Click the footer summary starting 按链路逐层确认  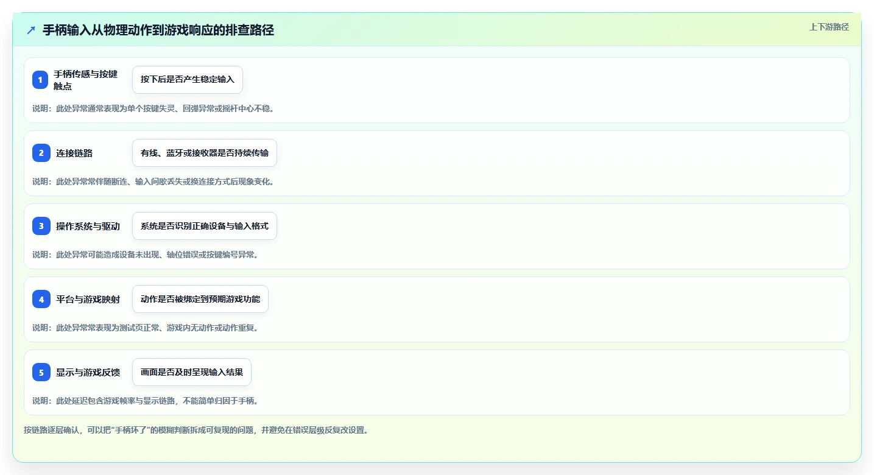point(196,430)
